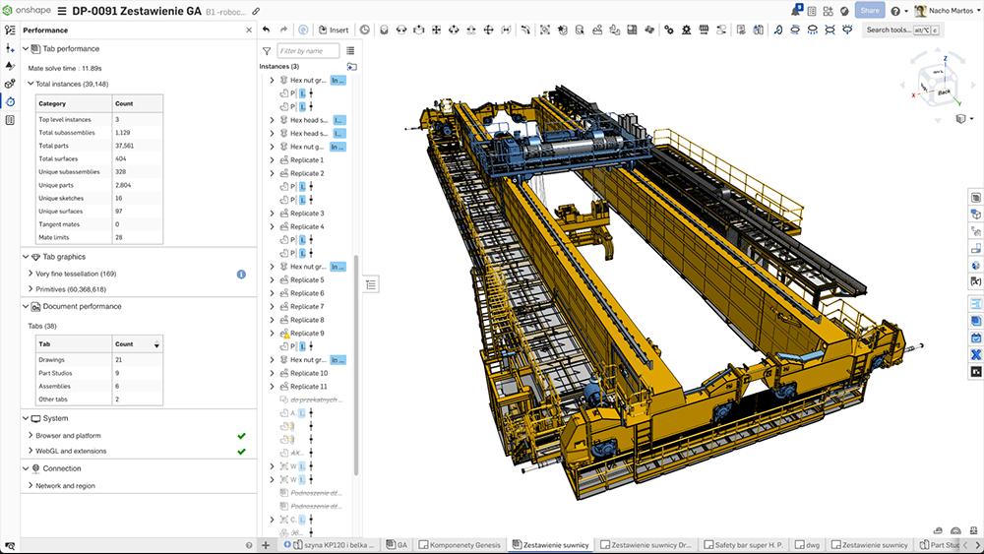The height and width of the screenshot is (554, 984).
Task: Expand the Network and region row
Action: 30,486
